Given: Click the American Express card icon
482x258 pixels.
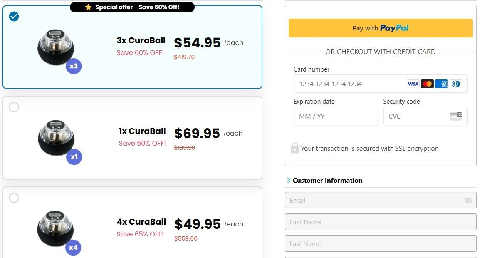Looking at the screenshot, I should (442, 84).
